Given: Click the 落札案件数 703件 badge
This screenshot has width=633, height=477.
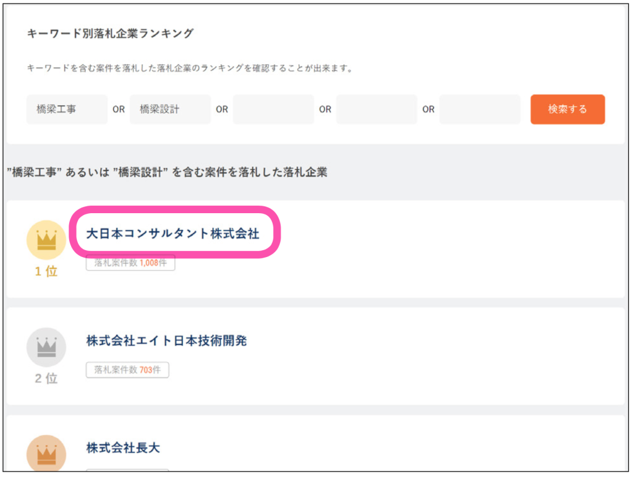Looking at the screenshot, I should point(127,369).
